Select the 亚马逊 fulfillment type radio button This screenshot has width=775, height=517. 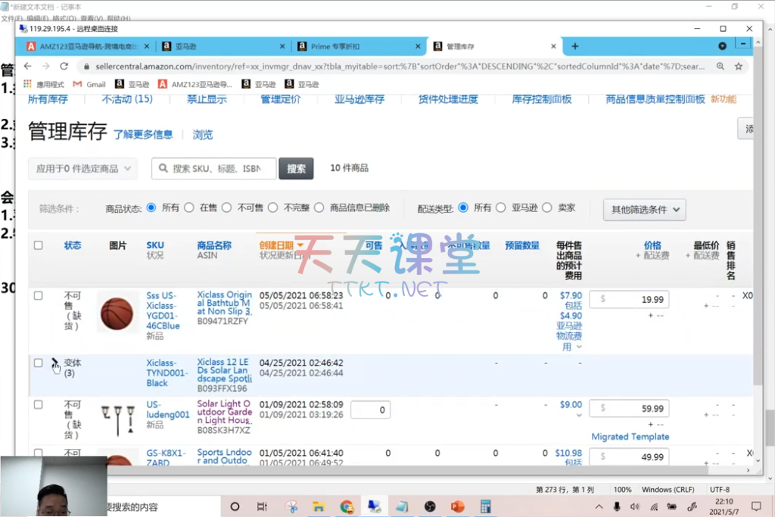(500, 207)
